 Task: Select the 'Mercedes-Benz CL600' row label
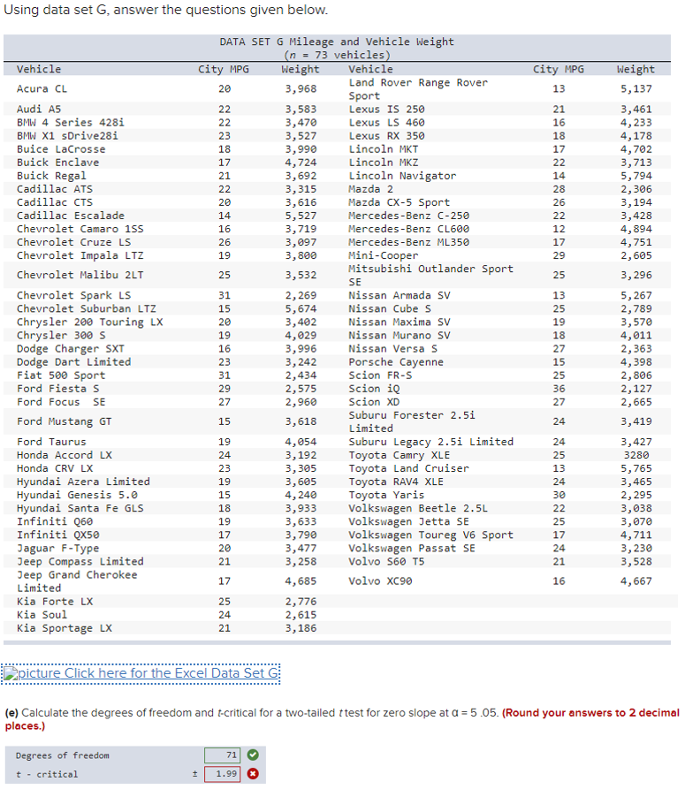[408, 229]
